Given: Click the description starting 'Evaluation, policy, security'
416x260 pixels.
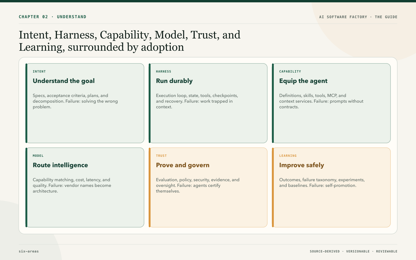Looking at the screenshot, I should click(198, 185).
